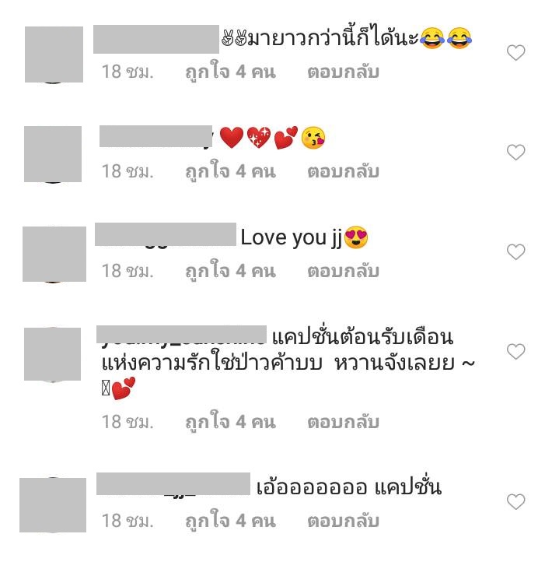This screenshot has width=559, height=562.
Task: Open avatar beside the heart emojis comment
Action: pyautogui.click(x=53, y=154)
